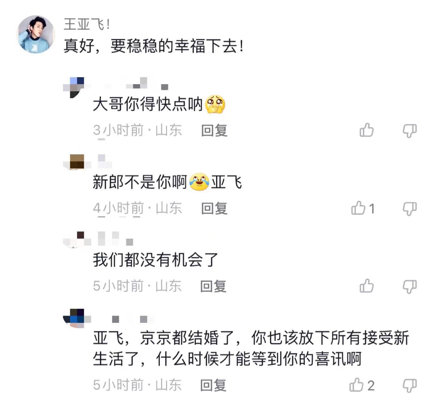Open 王亚飞's profile avatar
Viewport: 435px width, 406px height.
[x=35, y=34]
